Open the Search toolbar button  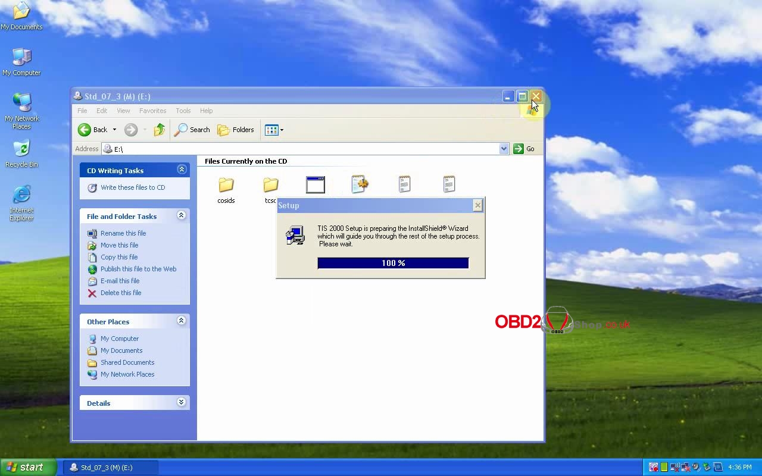coord(192,130)
